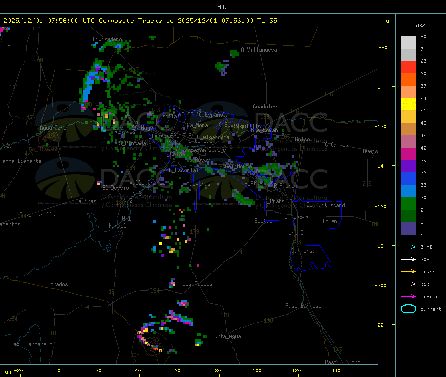Viewport: 446px width, 377px height.
Task: Click the -20 km x-axis tick label
Action: [18, 370]
